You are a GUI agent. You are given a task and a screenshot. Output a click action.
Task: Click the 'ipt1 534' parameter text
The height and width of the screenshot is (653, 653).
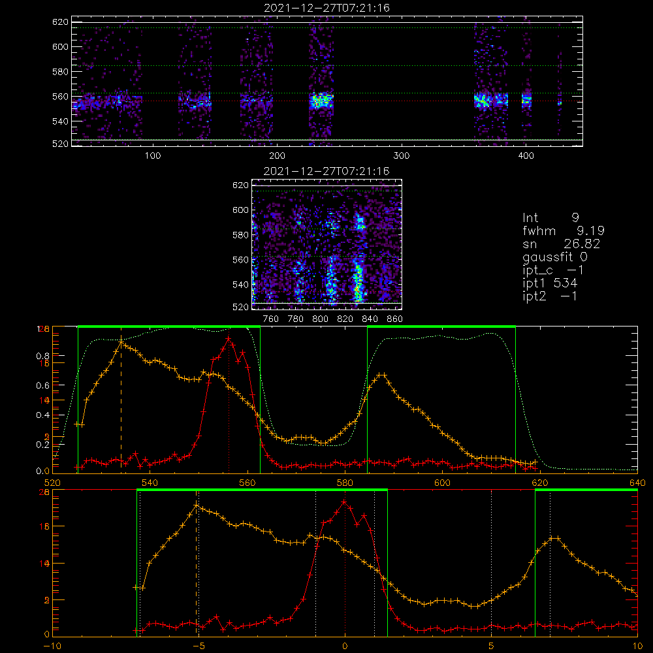point(550,283)
